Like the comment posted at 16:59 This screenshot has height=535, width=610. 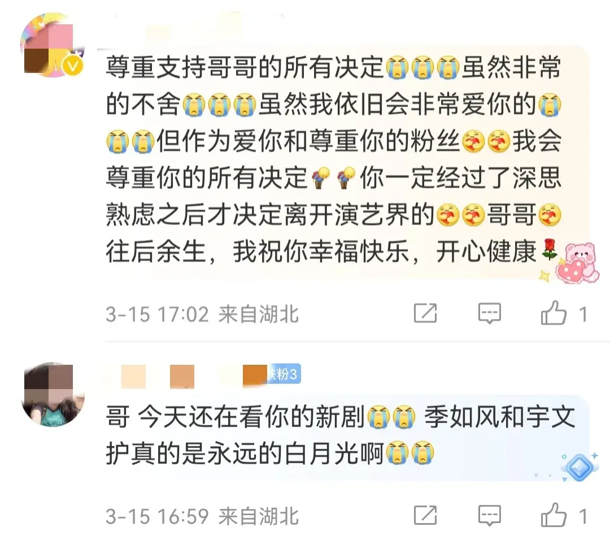tap(554, 515)
